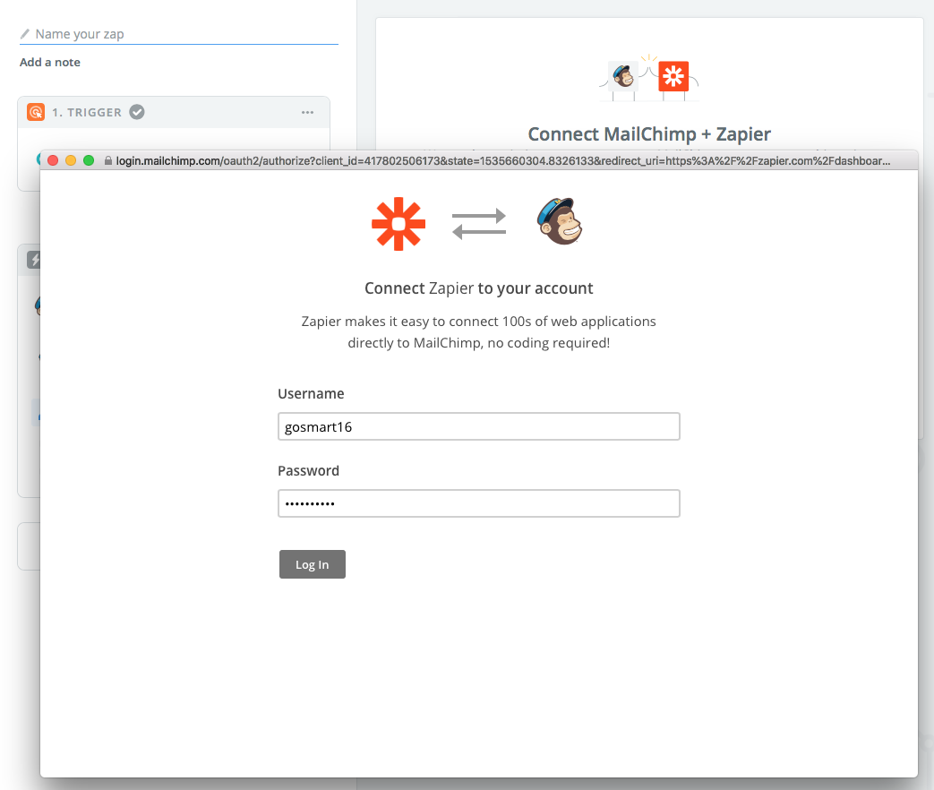Click the Connect MailChimp + Zapier heading
Screen dimensions: 934x790
click(649, 134)
